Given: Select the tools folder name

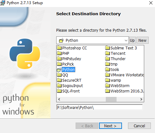Looking at the screenshot, I should click(115, 70).
